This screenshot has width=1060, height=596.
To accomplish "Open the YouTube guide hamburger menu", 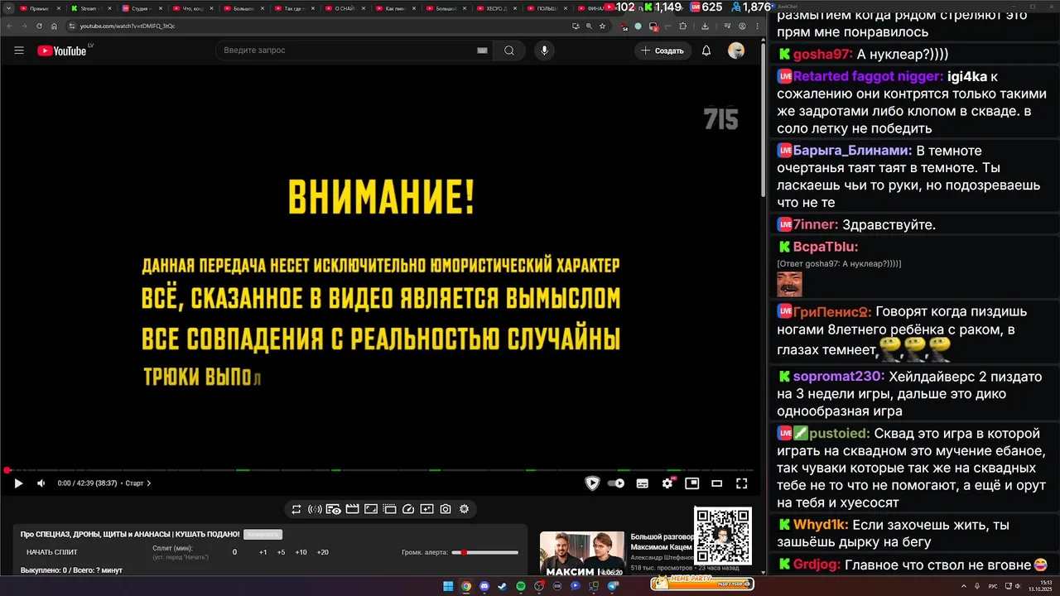I will click(19, 50).
